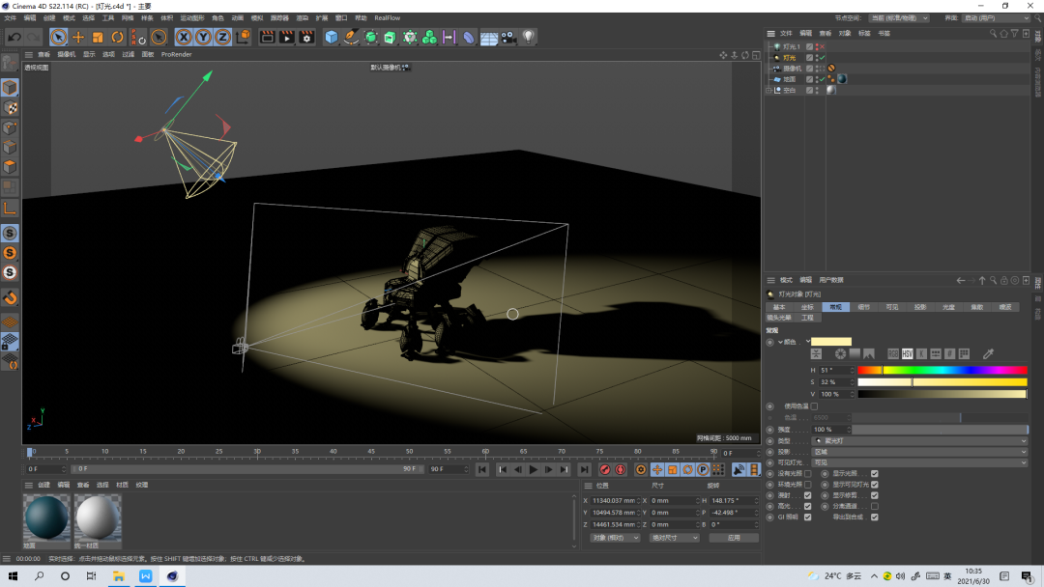Adjust the hue H slider
The width and height of the screenshot is (1044, 587).
942,371
